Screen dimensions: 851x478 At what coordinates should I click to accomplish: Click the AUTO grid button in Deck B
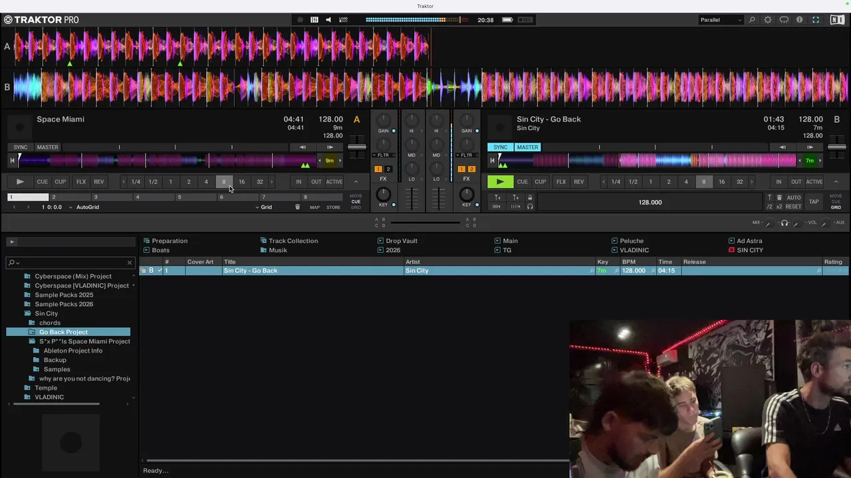(x=794, y=198)
